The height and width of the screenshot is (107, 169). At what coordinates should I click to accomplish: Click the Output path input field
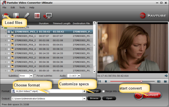pyautogui.click(x=47, y=99)
